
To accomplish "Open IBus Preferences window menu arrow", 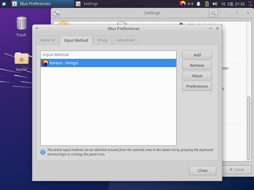I will tap(37, 28).
